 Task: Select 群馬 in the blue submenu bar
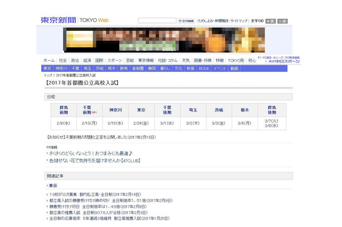pyautogui.click(x=123, y=69)
